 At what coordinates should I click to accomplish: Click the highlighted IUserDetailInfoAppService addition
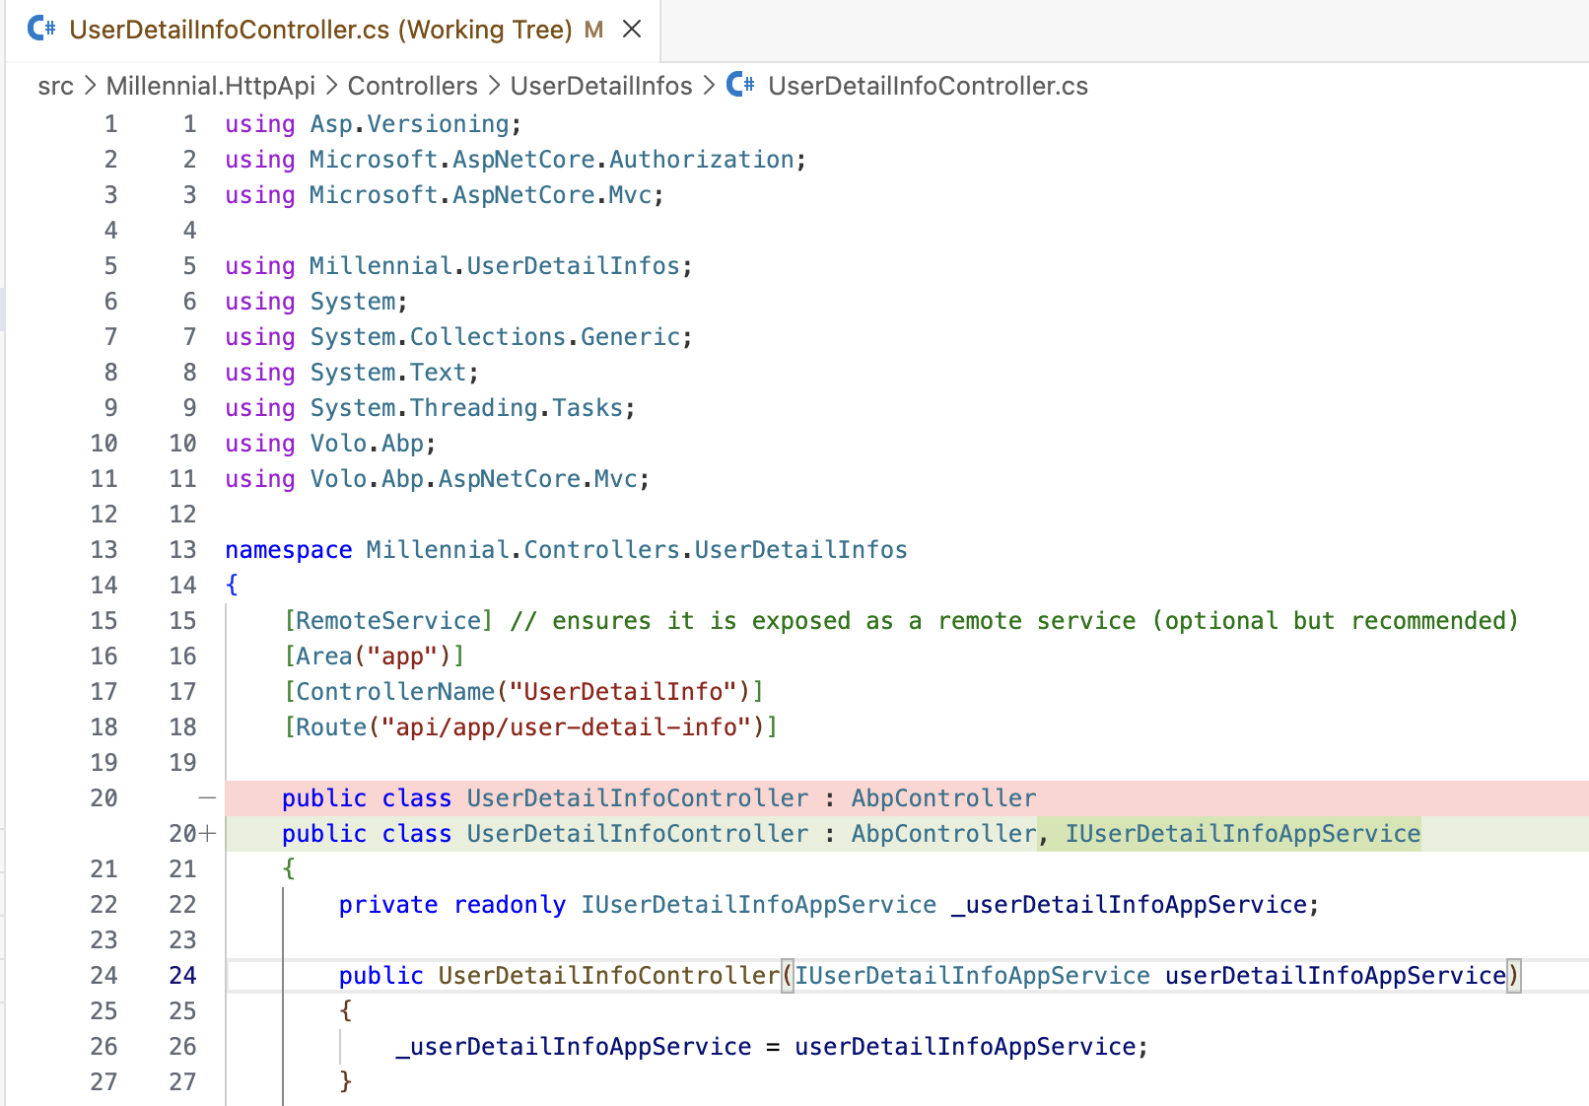[x=1242, y=833]
